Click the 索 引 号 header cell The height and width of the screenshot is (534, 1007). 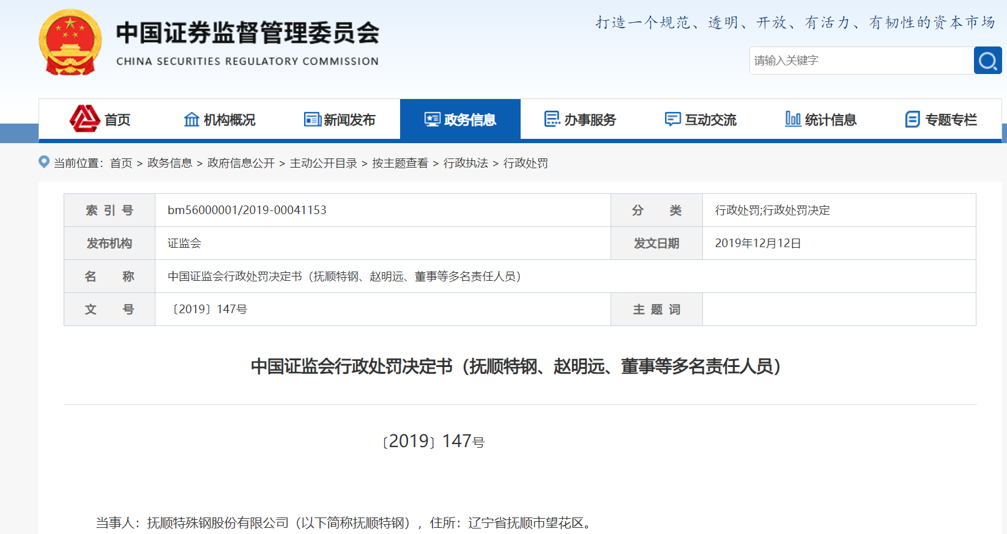110,210
